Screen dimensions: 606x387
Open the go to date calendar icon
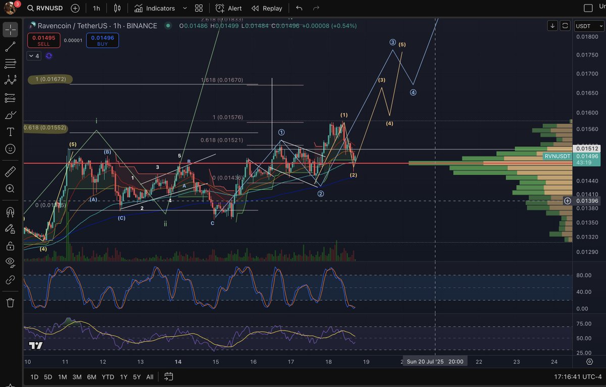[x=169, y=376]
